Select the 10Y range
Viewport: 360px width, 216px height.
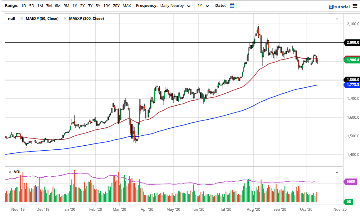click(x=107, y=6)
